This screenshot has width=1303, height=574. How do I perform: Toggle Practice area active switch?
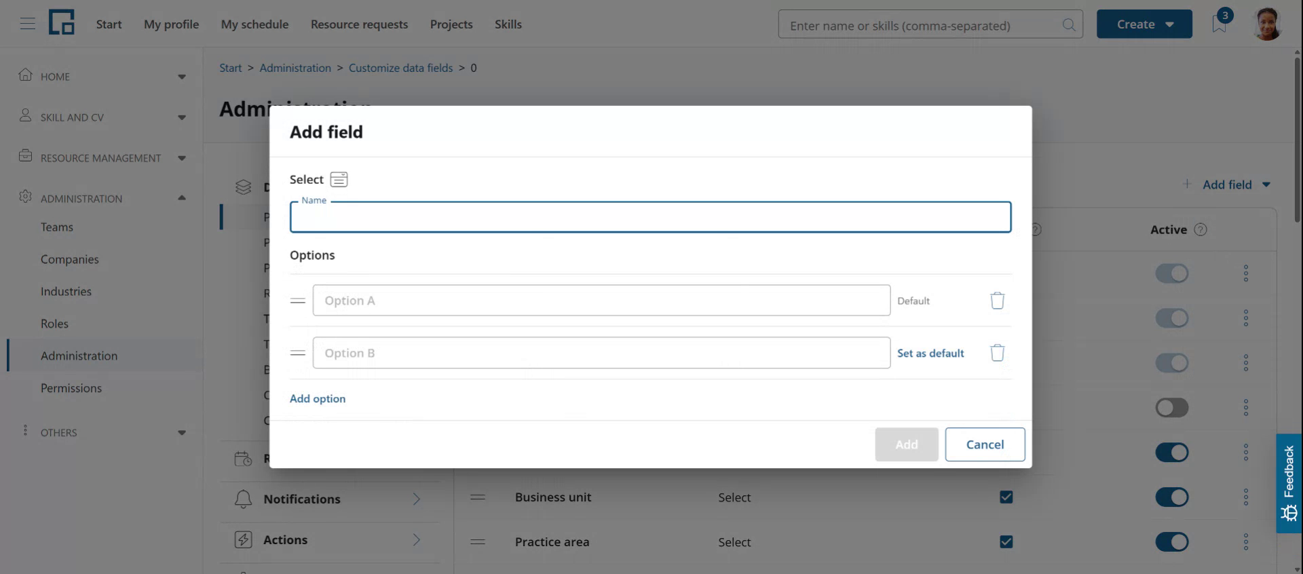tap(1172, 542)
